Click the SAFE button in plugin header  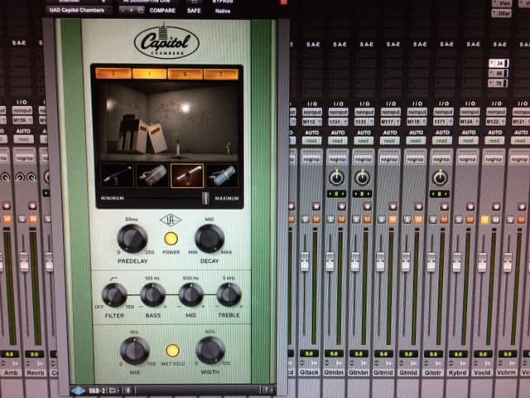point(194,11)
